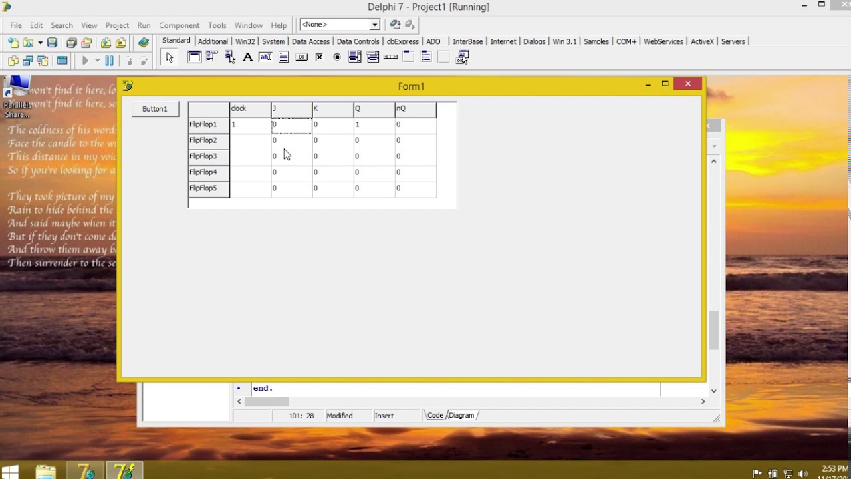Viewport: 851px width, 479px height.
Task: Switch to the Data Access palette tab
Action: (310, 41)
